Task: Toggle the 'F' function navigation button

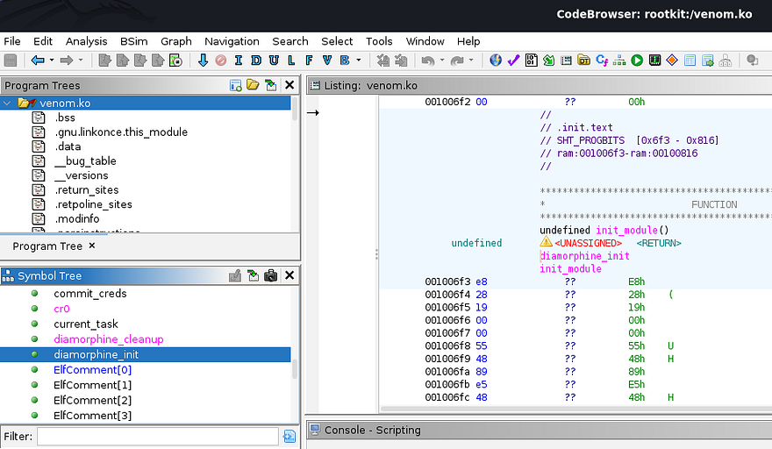Action: pyautogui.click(x=309, y=61)
